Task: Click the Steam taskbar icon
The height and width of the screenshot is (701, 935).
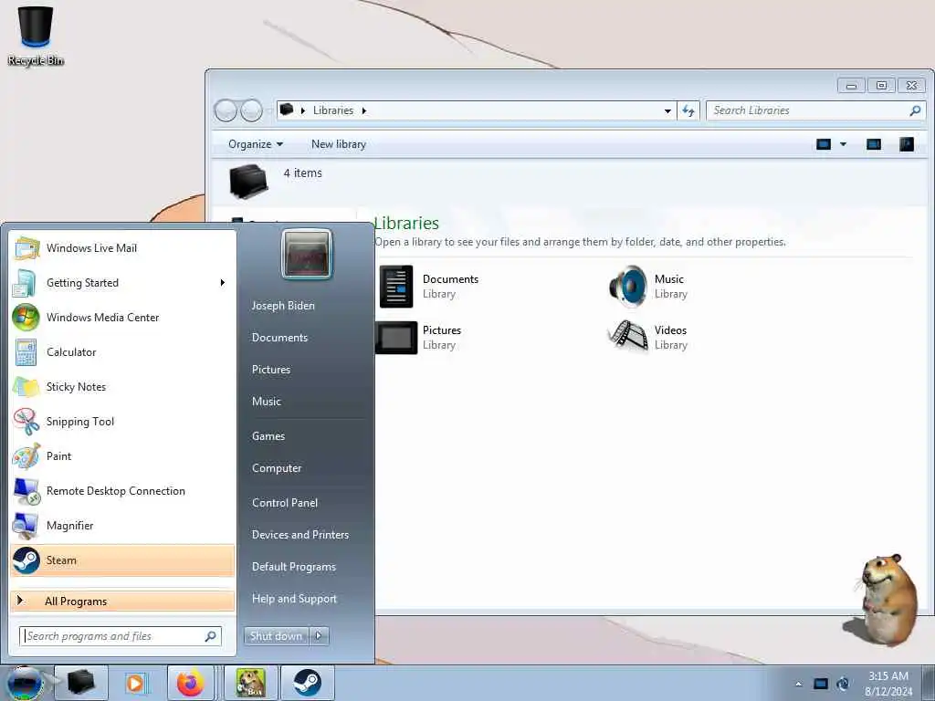Action: (x=307, y=683)
